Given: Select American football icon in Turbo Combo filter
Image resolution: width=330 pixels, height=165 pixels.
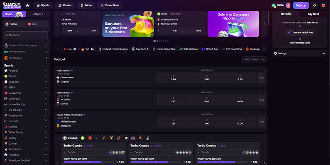Looking at the screenshot, I should pos(104,138).
